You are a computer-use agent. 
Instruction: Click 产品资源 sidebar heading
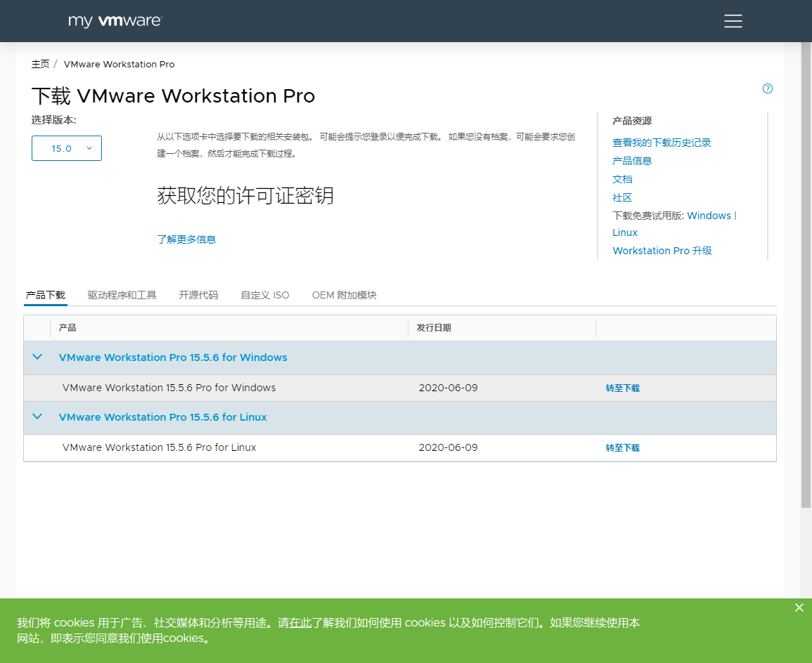click(x=632, y=121)
